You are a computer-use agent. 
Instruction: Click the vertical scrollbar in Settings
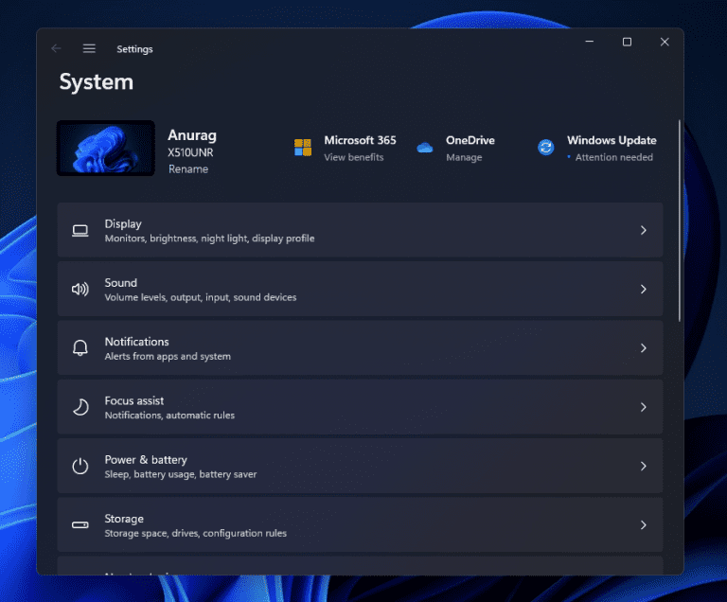tap(679, 220)
